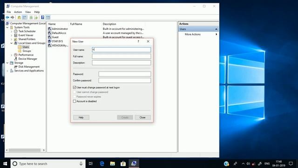Expand the Services and Applications node
This screenshot has height=168, width=298.
coord(7,70)
